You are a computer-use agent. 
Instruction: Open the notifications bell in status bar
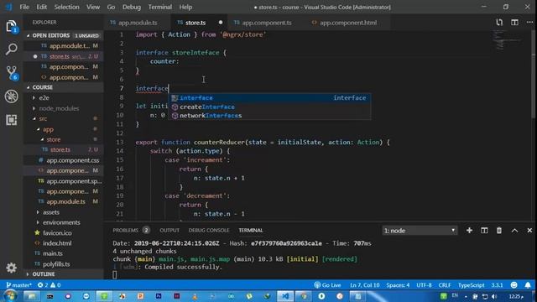(x=528, y=285)
